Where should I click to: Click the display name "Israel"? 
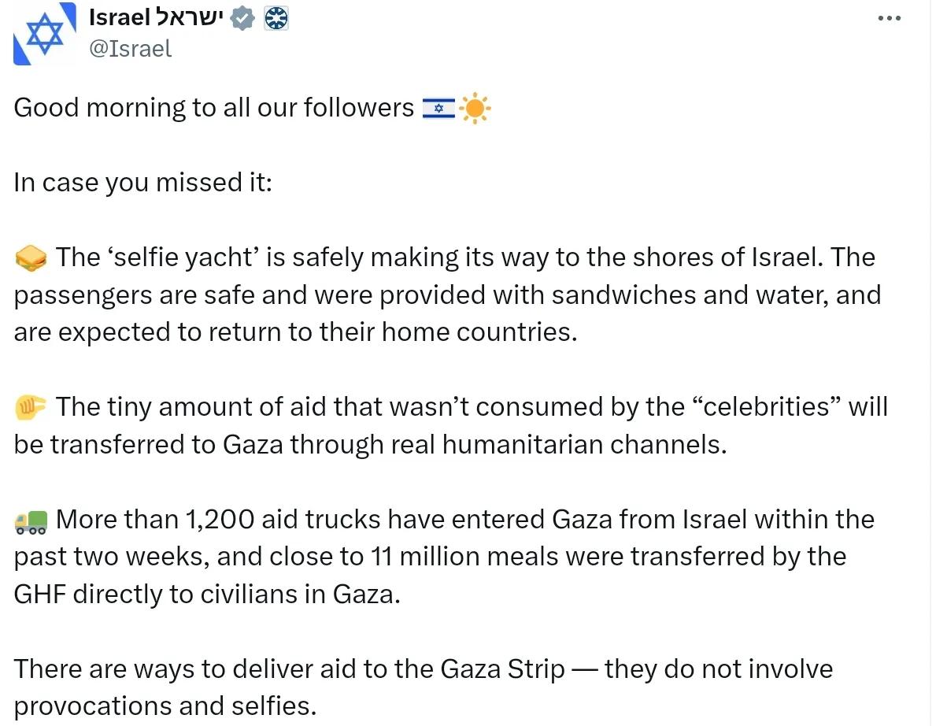[120, 16]
